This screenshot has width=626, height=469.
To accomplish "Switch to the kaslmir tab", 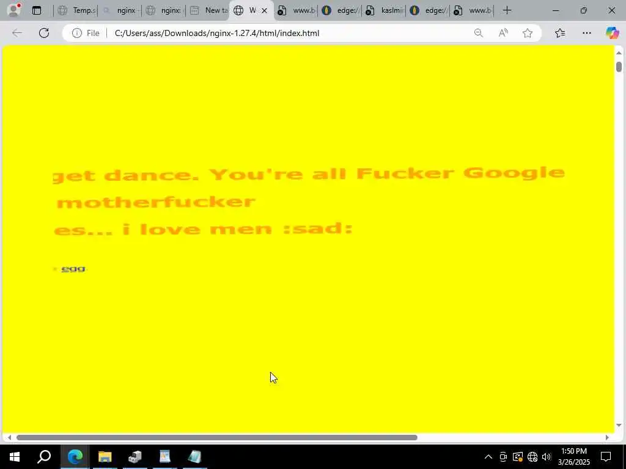I will (384, 10).
